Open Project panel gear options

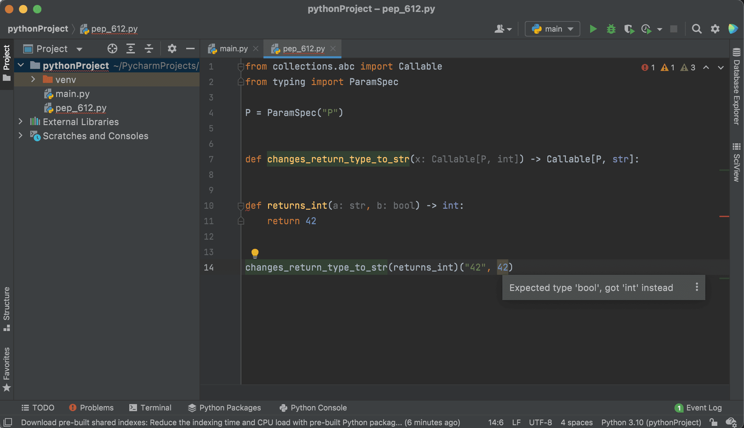(172, 48)
